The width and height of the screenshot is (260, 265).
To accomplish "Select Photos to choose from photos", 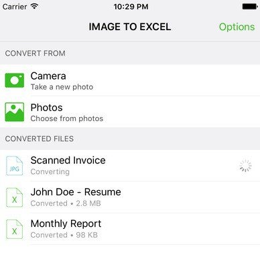I will (x=130, y=112).
